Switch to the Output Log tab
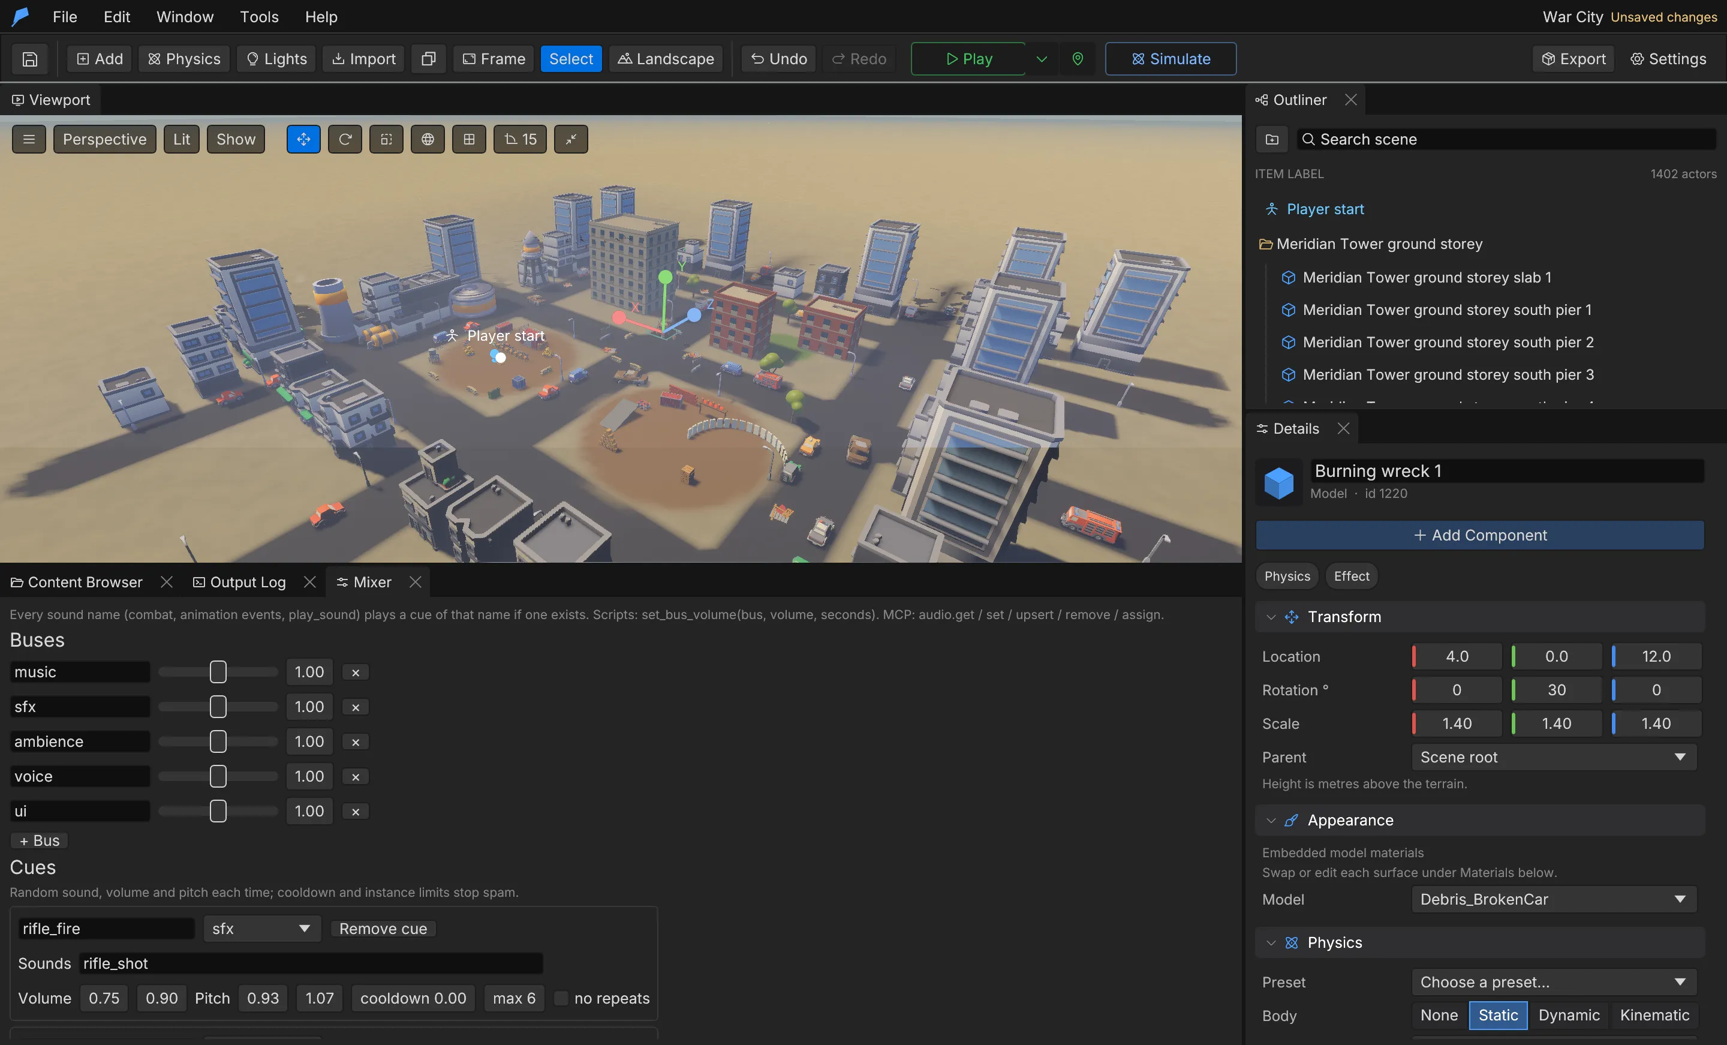The height and width of the screenshot is (1045, 1727). (240, 582)
